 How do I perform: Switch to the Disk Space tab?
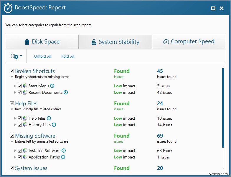pyautogui.click(x=42, y=42)
